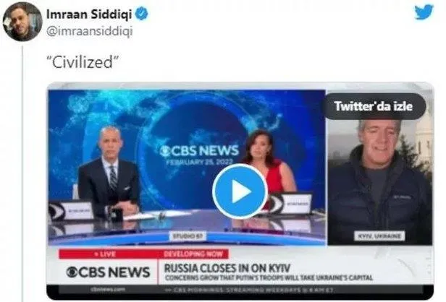Open the Imraan Siddiqi display name
446x302 pixels.
point(89,14)
